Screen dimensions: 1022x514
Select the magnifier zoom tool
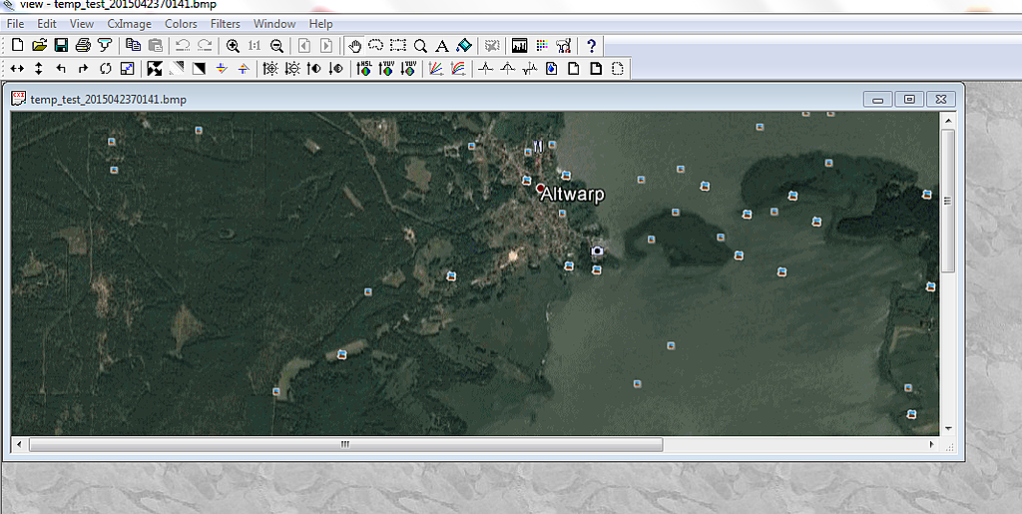(420, 46)
